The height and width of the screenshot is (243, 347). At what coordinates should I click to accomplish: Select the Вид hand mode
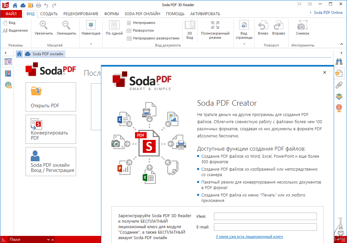coord(9,23)
